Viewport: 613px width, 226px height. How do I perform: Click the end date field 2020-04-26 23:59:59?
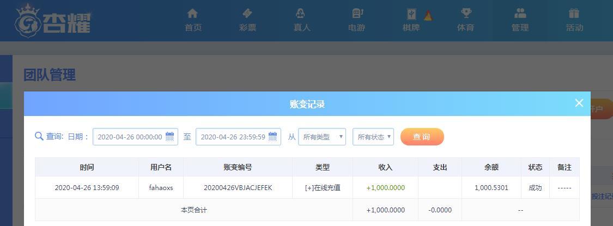pyautogui.click(x=238, y=137)
